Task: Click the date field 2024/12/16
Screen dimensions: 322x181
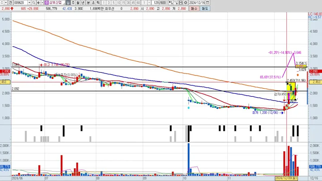Action: [197, 3]
